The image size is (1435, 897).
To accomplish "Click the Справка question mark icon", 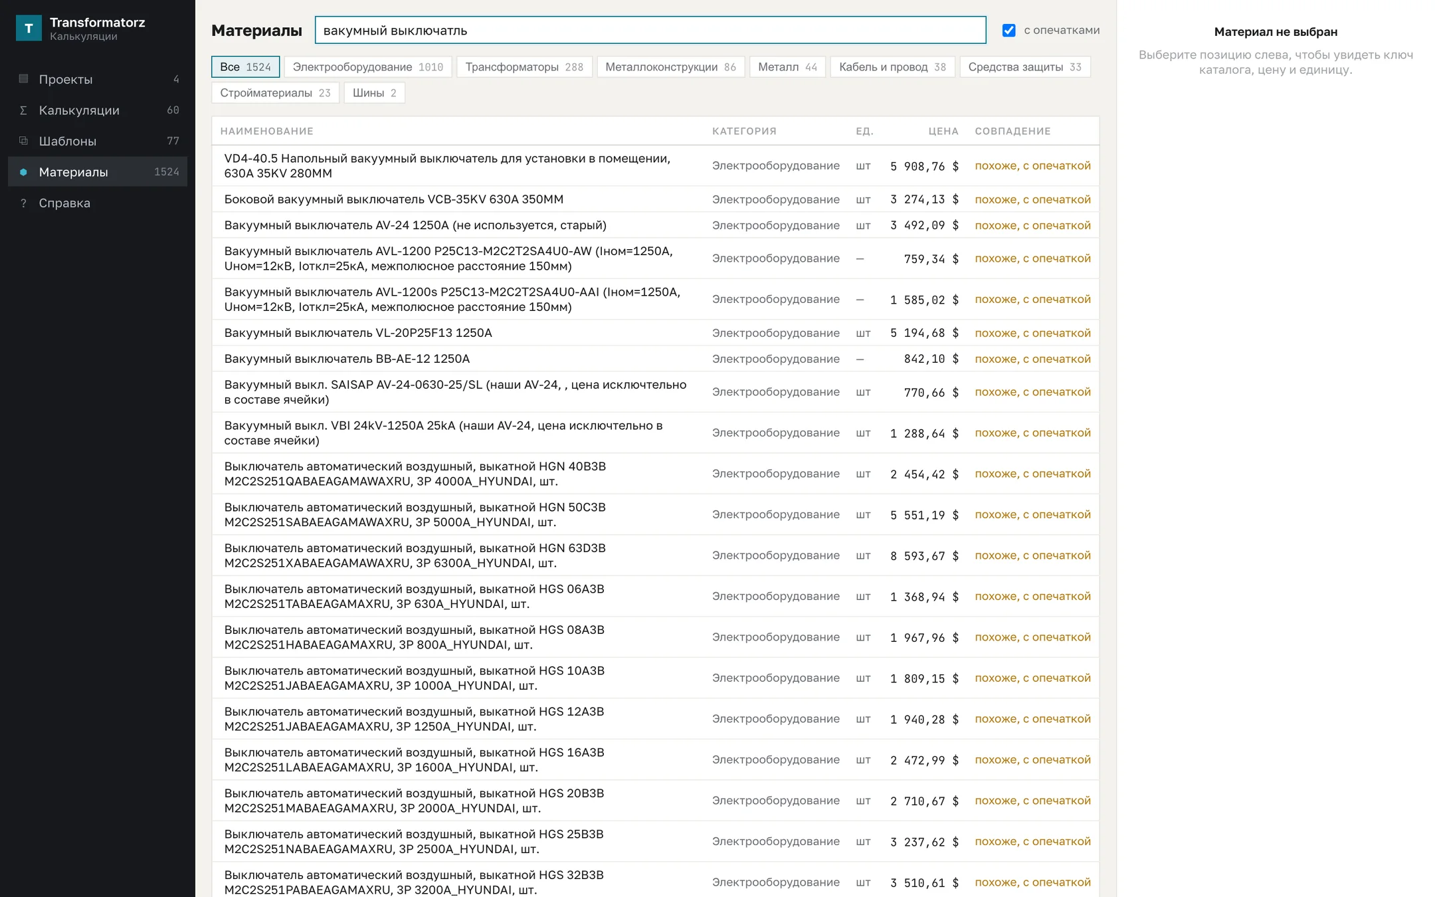I will click(23, 203).
